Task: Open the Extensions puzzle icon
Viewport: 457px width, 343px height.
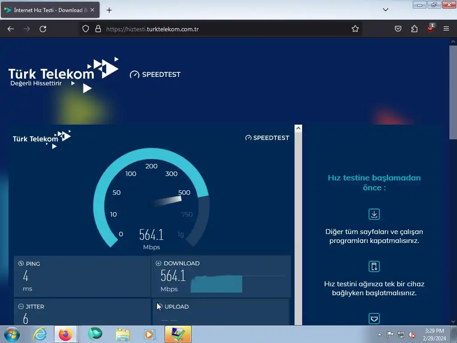Action: click(x=414, y=29)
